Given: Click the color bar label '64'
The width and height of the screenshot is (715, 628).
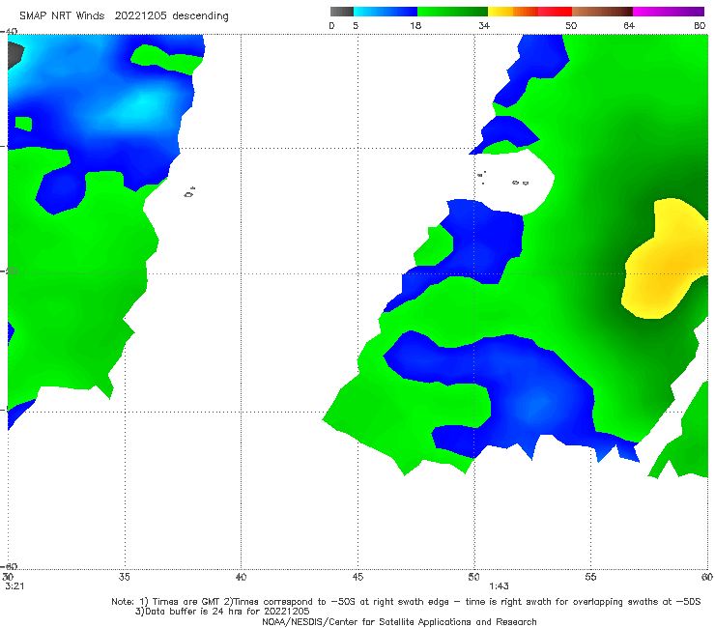Looking at the screenshot, I should tap(629, 25).
